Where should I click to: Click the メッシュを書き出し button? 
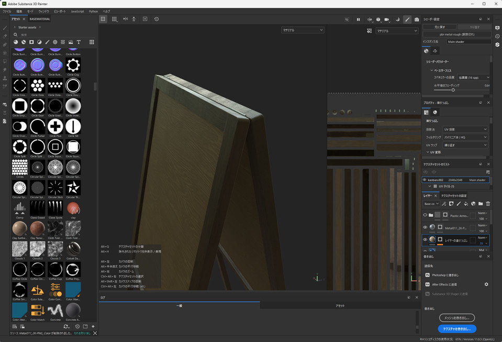point(457,317)
